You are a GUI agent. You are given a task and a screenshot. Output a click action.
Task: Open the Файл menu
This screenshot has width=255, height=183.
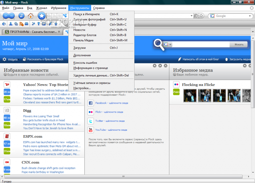(5, 8)
